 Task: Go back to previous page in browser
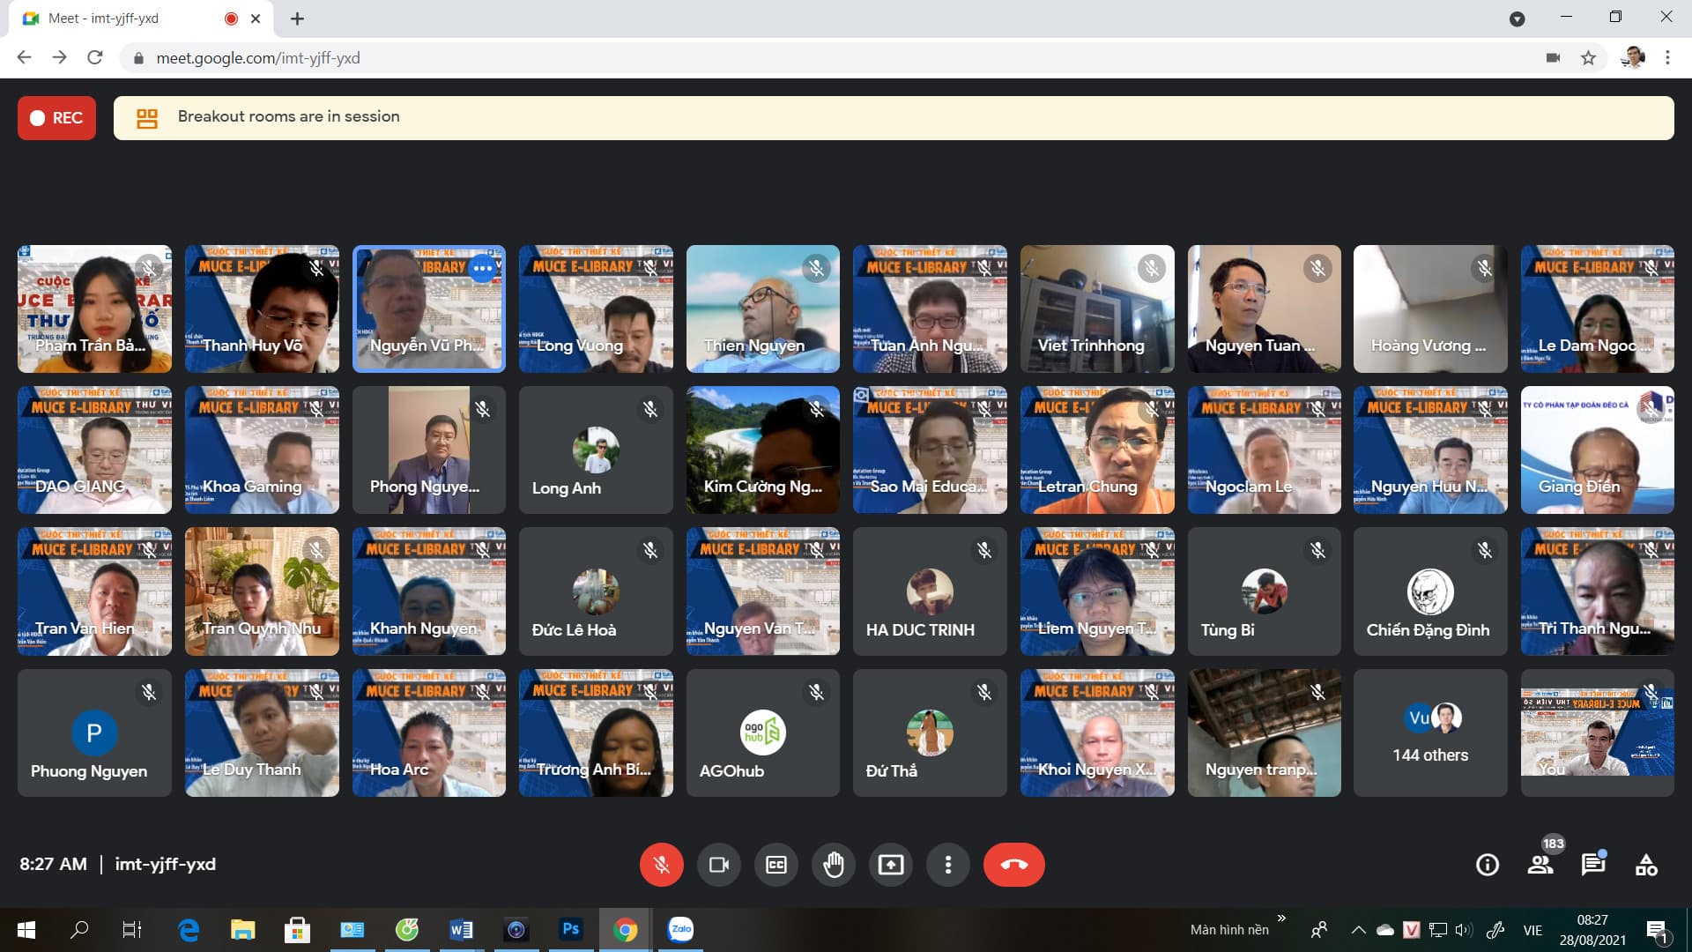coord(24,58)
